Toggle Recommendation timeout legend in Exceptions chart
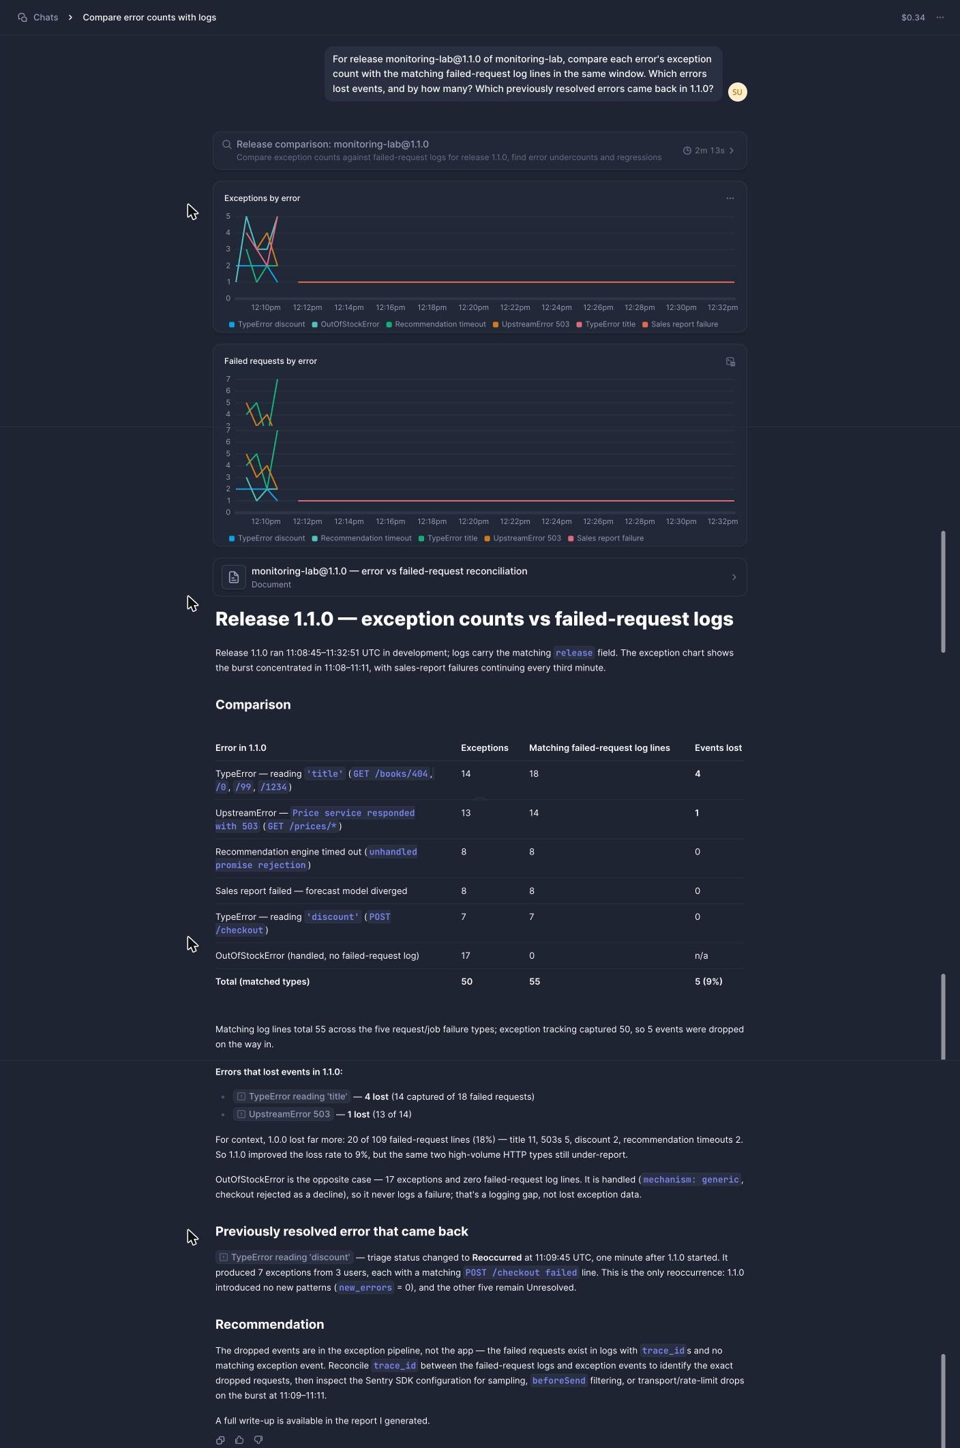 coord(436,324)
